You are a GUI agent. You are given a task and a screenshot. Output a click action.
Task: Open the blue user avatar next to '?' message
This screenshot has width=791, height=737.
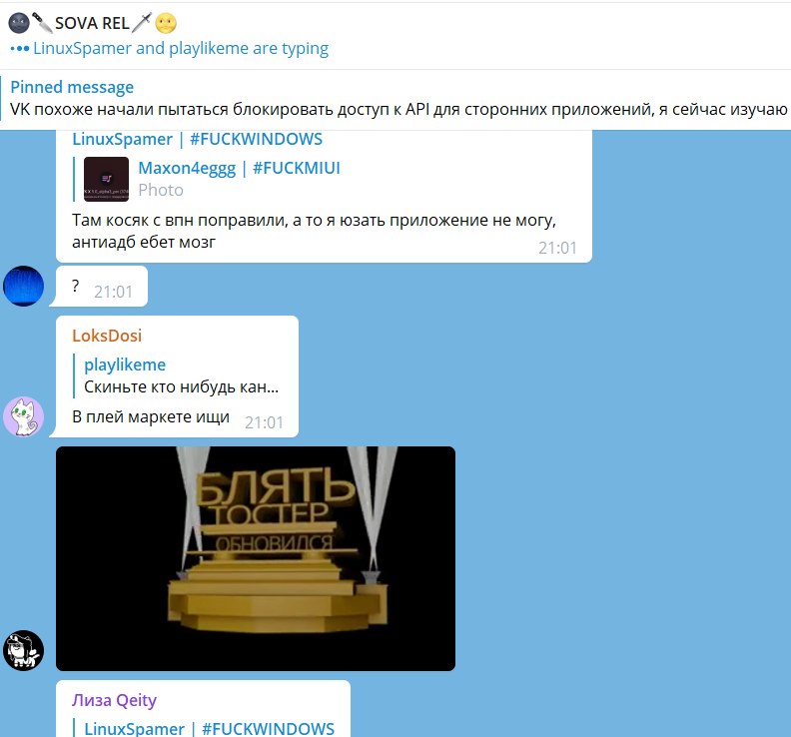point(23,286)
